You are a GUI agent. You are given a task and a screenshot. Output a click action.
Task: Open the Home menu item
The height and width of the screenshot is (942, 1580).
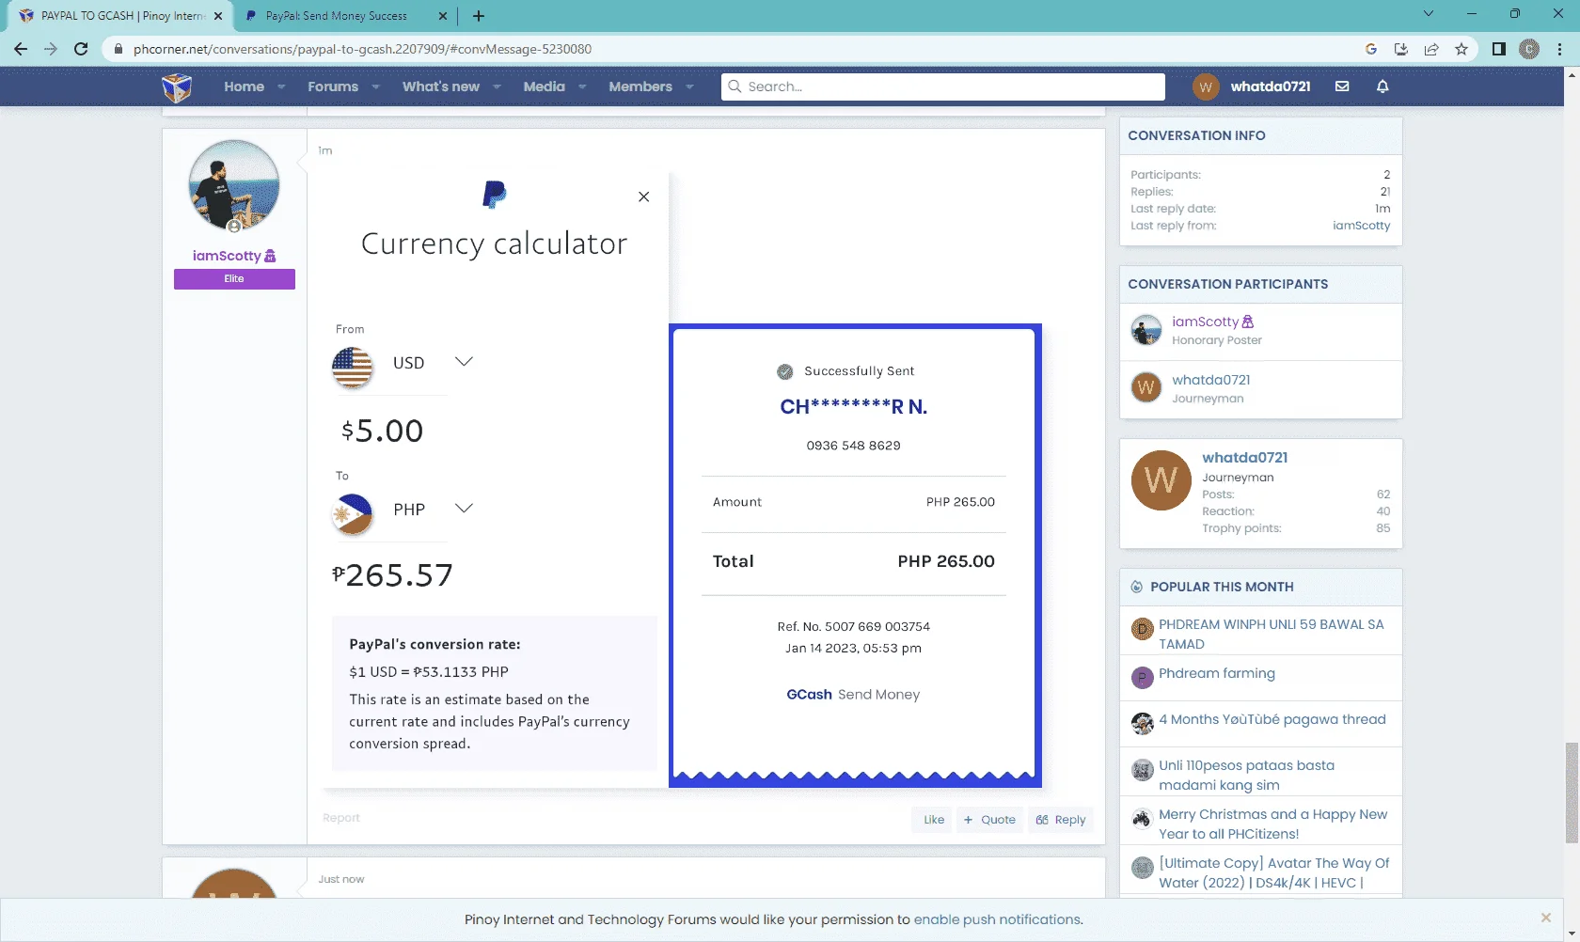click(x=244, y=86)
